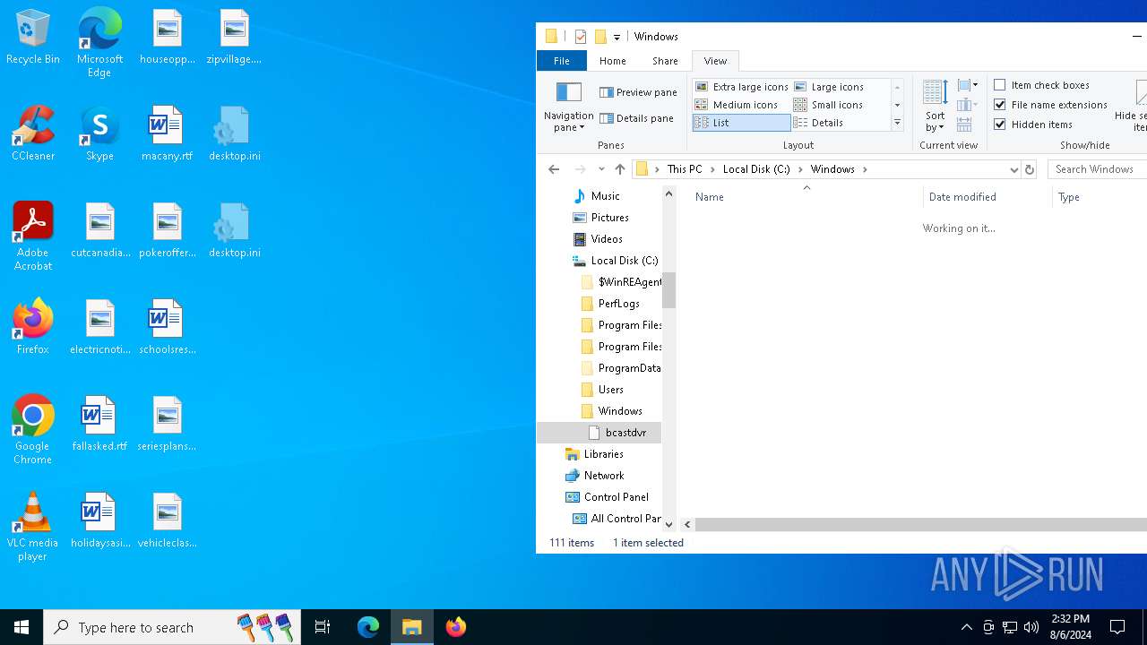Select the fallasked.rtf document icon
The width and height of the screenshot is (1147, 645).
tap(99, 424)
